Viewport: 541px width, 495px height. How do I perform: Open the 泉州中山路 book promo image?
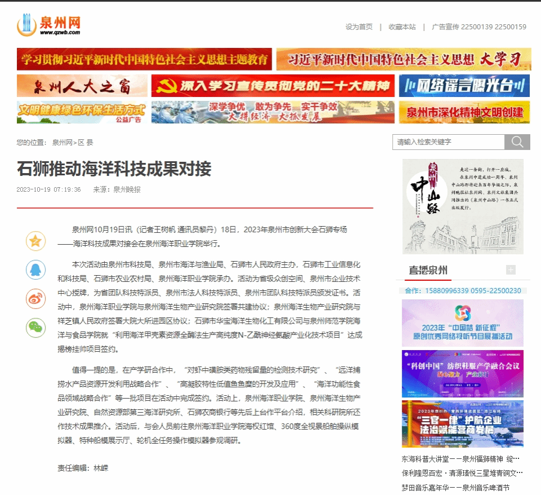pyautogui.click(x=463, y=206)
